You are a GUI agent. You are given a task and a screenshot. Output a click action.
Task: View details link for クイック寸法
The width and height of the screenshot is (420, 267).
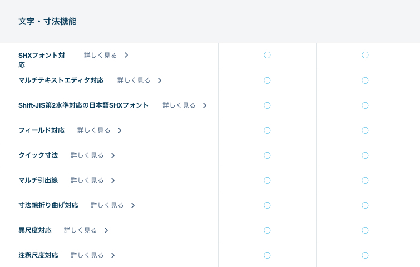click(x=87, y=155)
